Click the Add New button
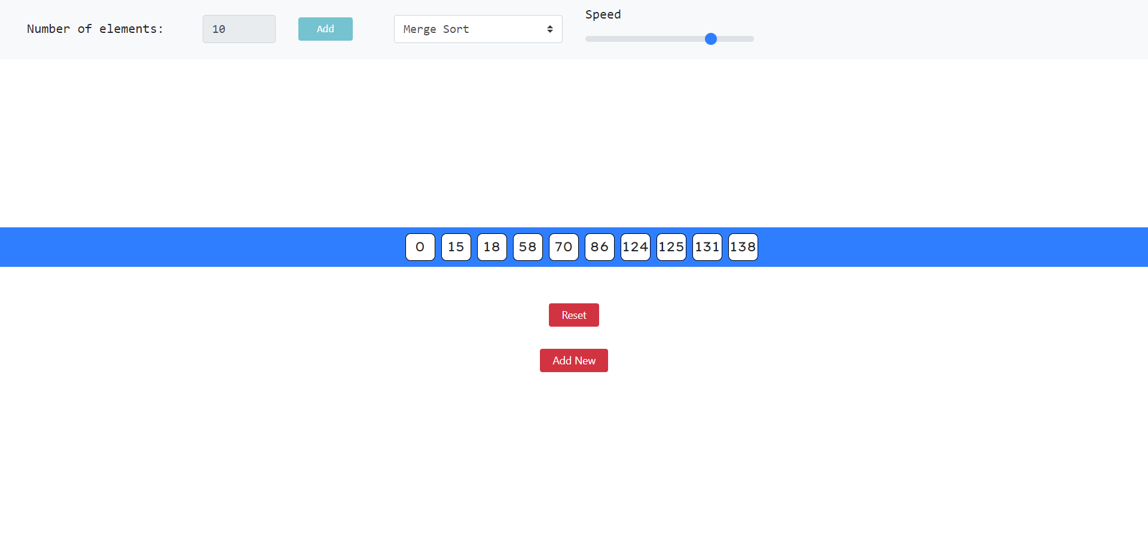 [x=574, y=360]
